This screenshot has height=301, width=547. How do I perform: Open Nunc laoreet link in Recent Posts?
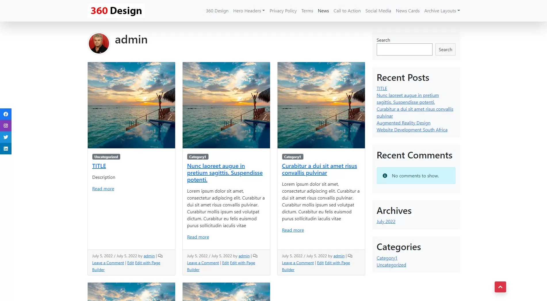pos(408,99)
